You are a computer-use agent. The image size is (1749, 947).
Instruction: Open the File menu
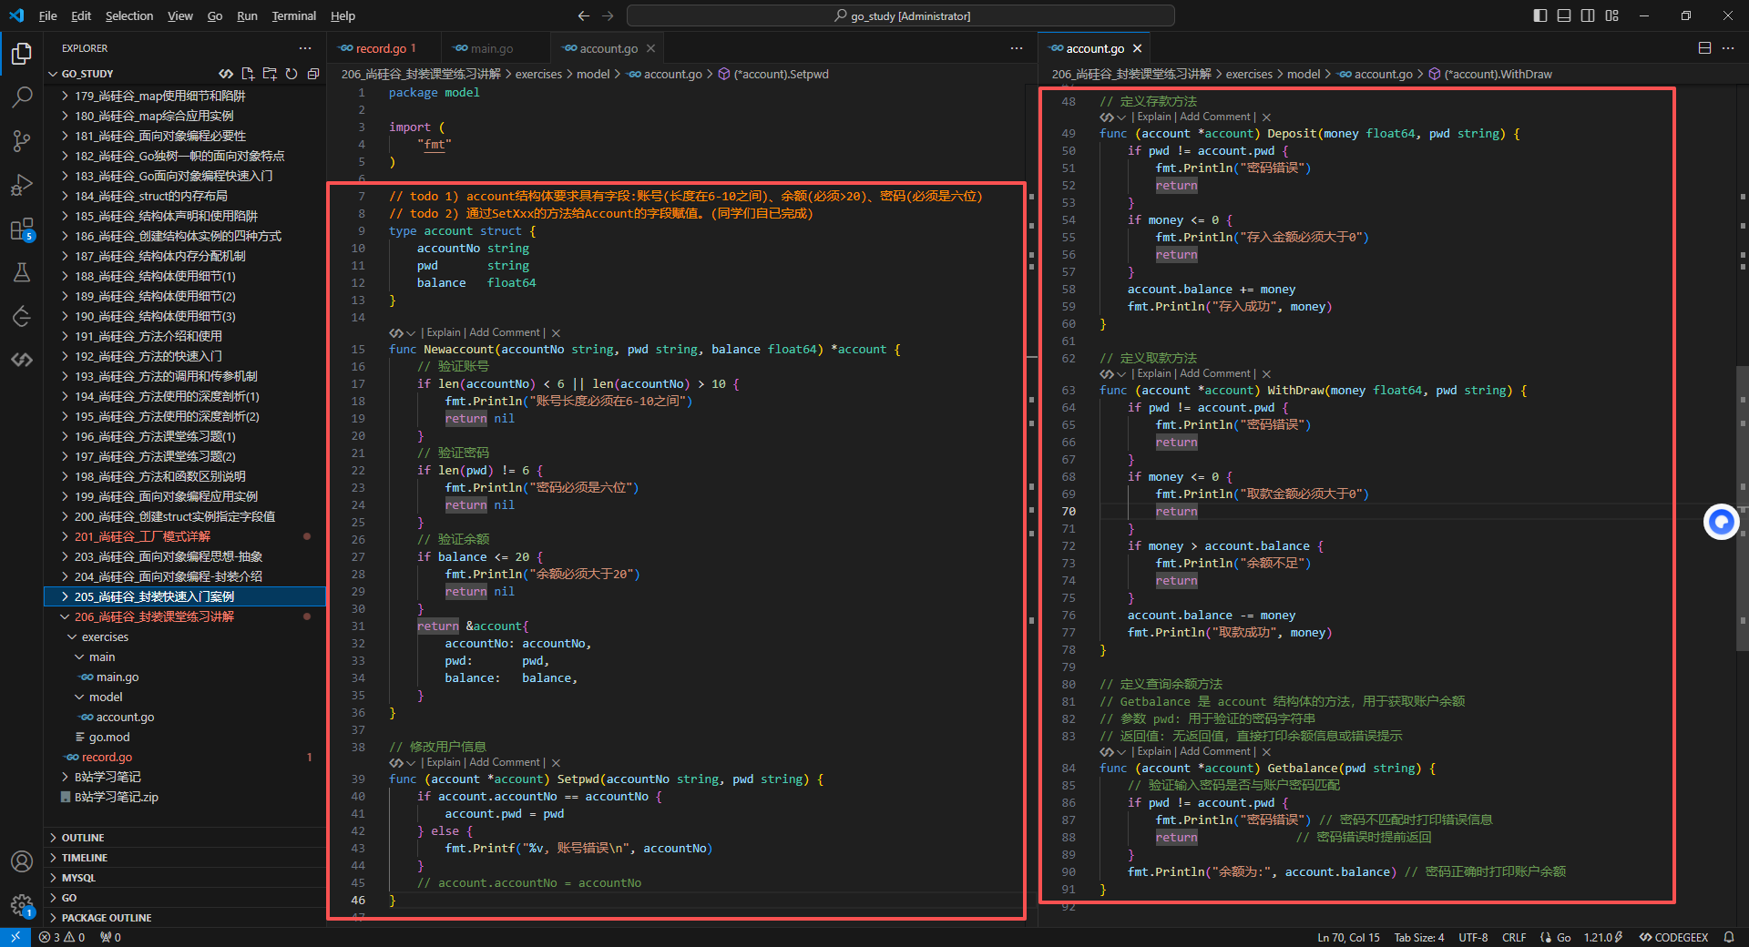pyautogui.click(x=48, y=15)
